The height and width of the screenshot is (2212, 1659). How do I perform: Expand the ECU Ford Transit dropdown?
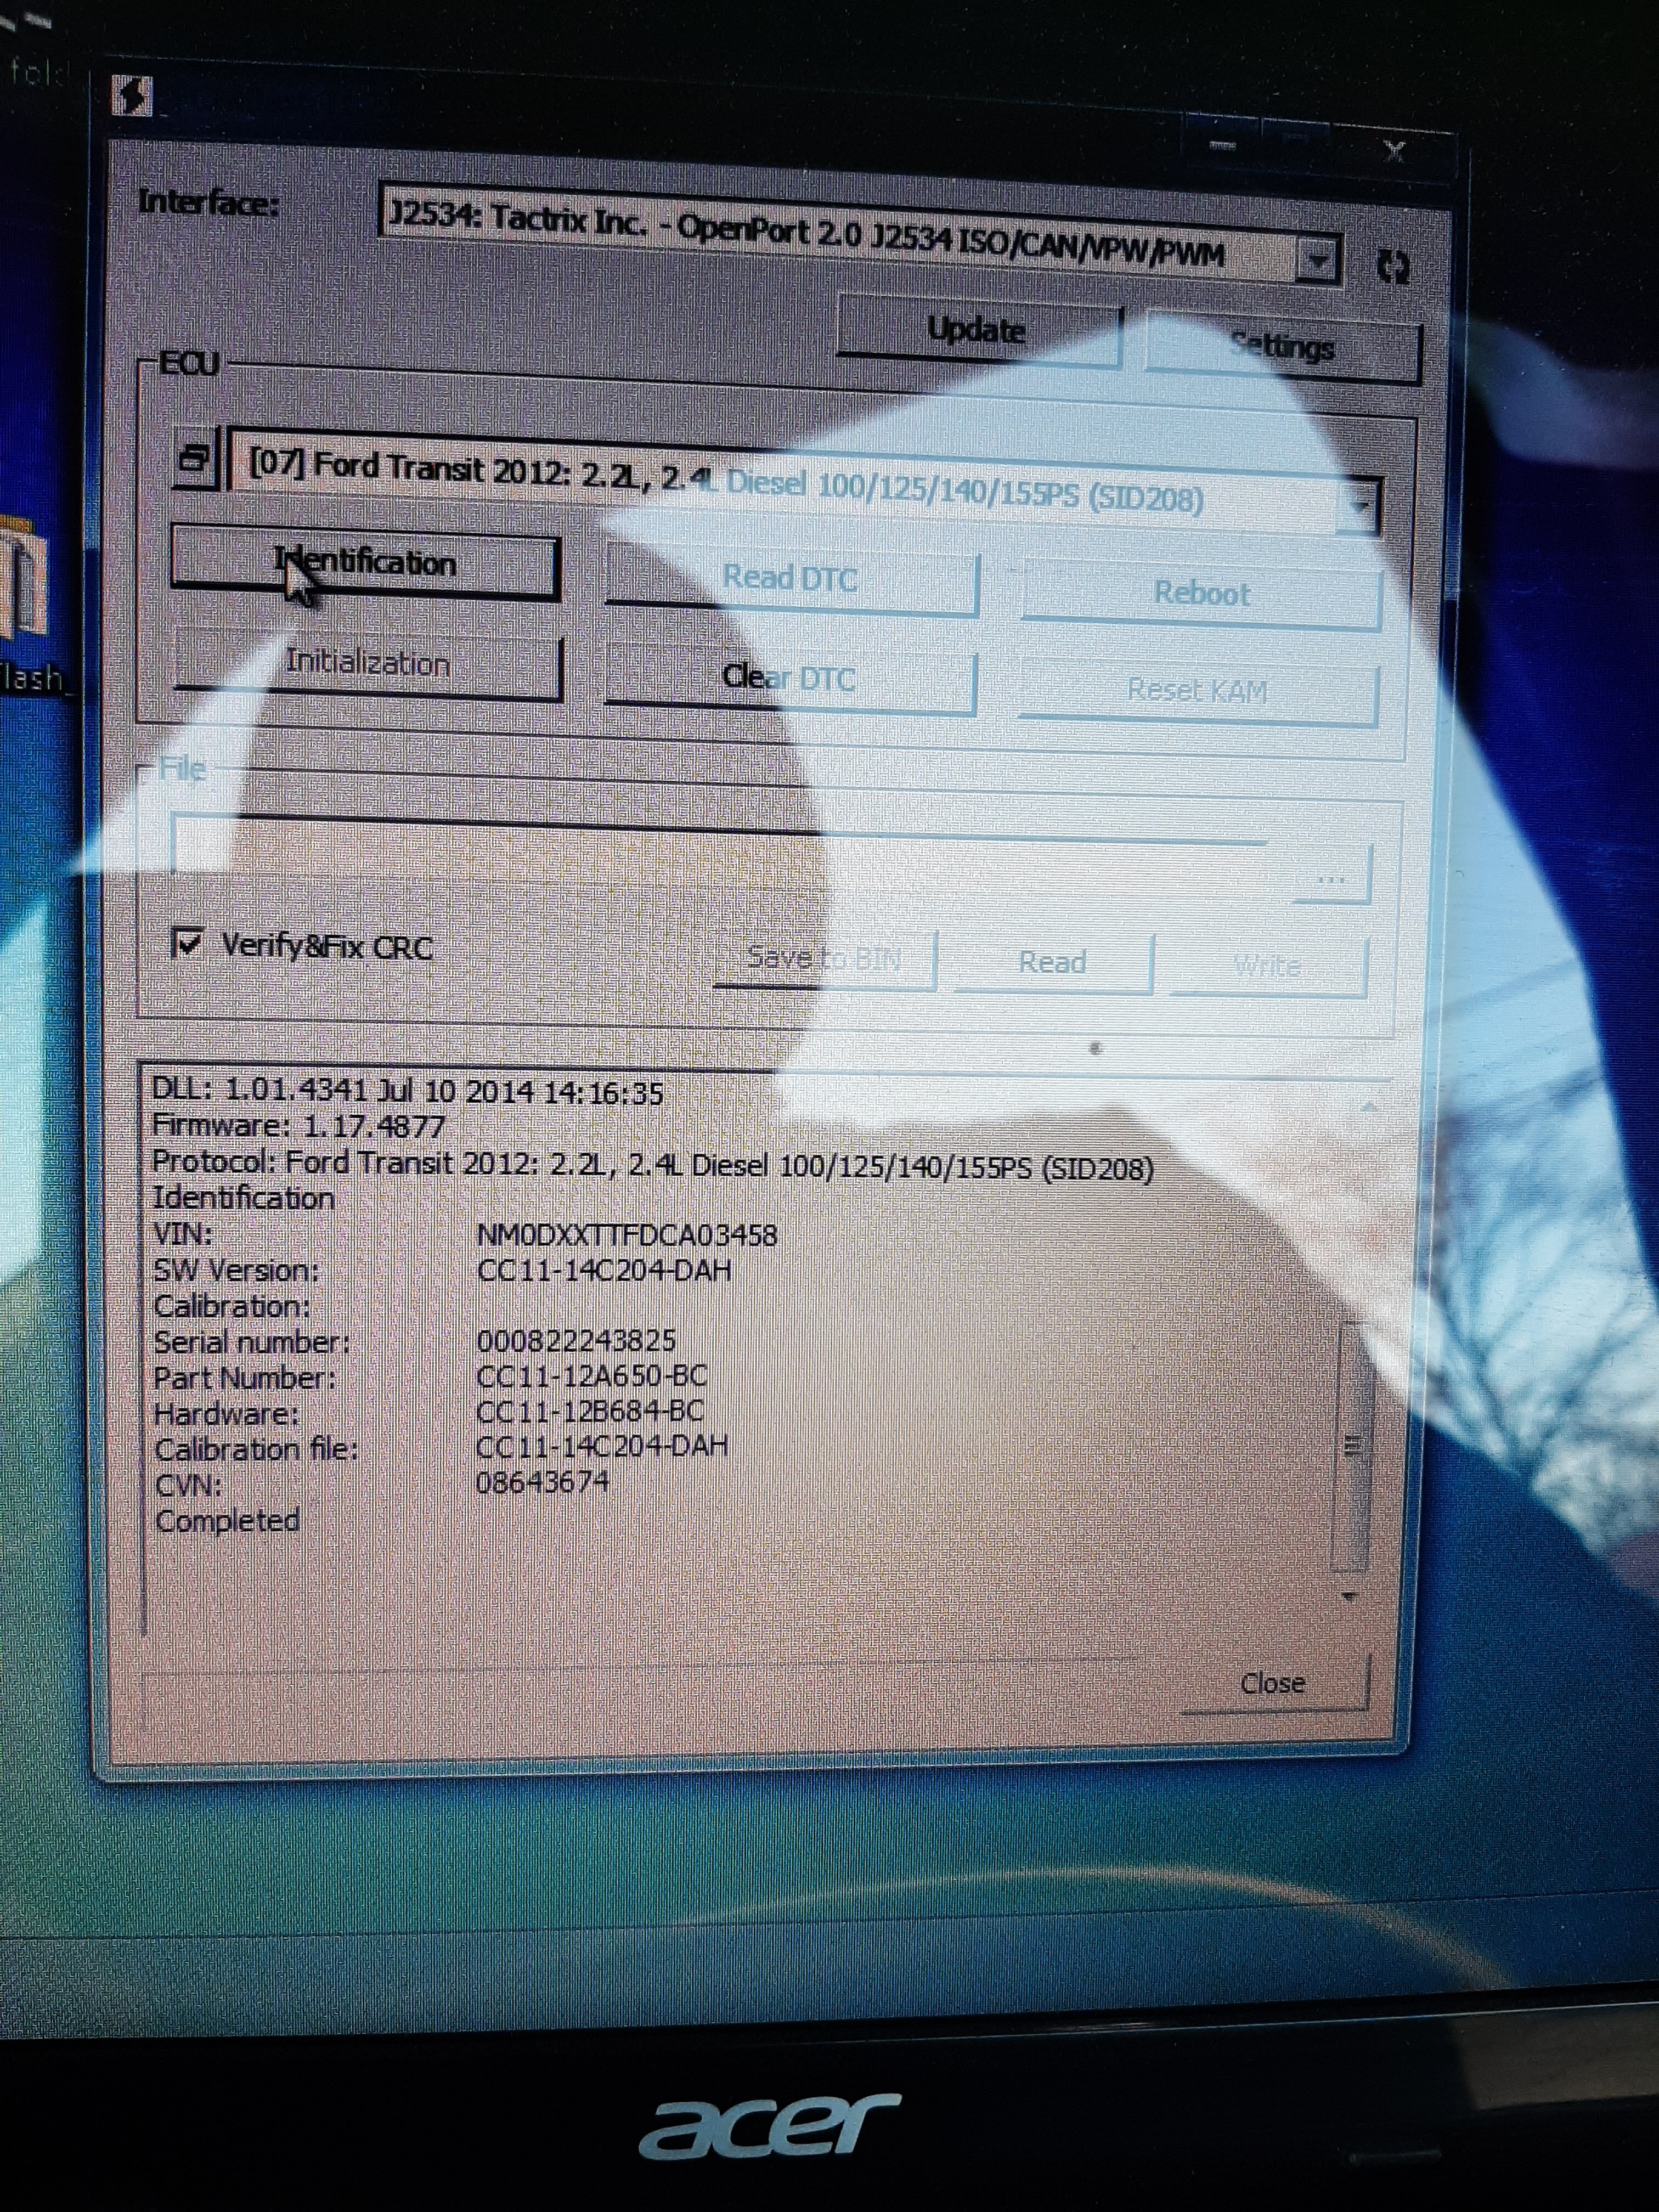click(x=1360, y=507)
